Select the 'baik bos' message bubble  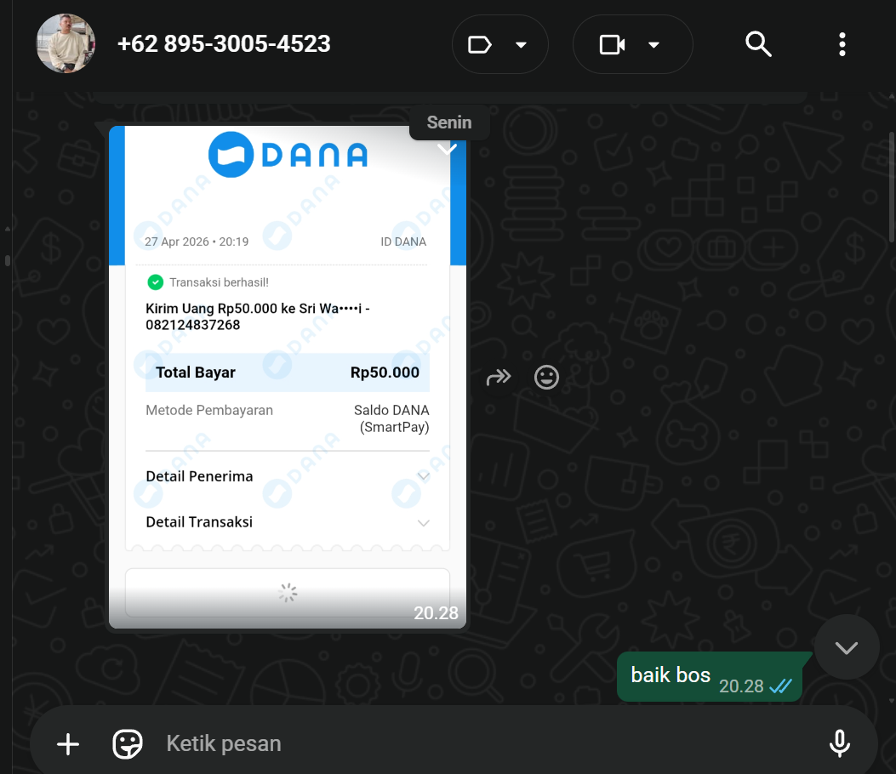(x=711, y=676)
